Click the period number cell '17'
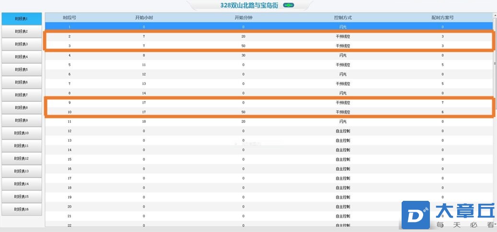497x232 pixels. (69, 178)
